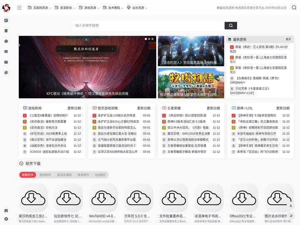The image size is (300, 225).
Task: Click download cloud icon for 文件批量重命名
Action: (174, 198)
